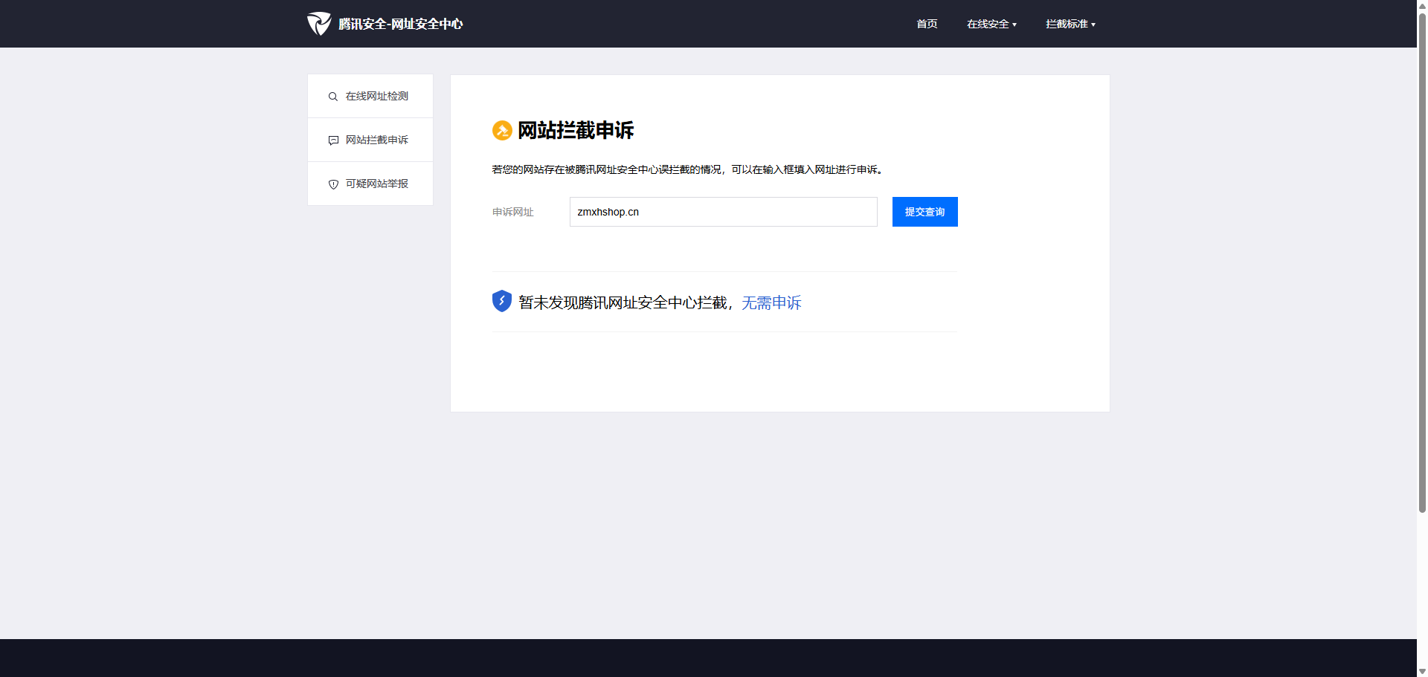Select 网站拦截申诉 in the sidebar
1428x677 pixels.
tap(370, 140)
